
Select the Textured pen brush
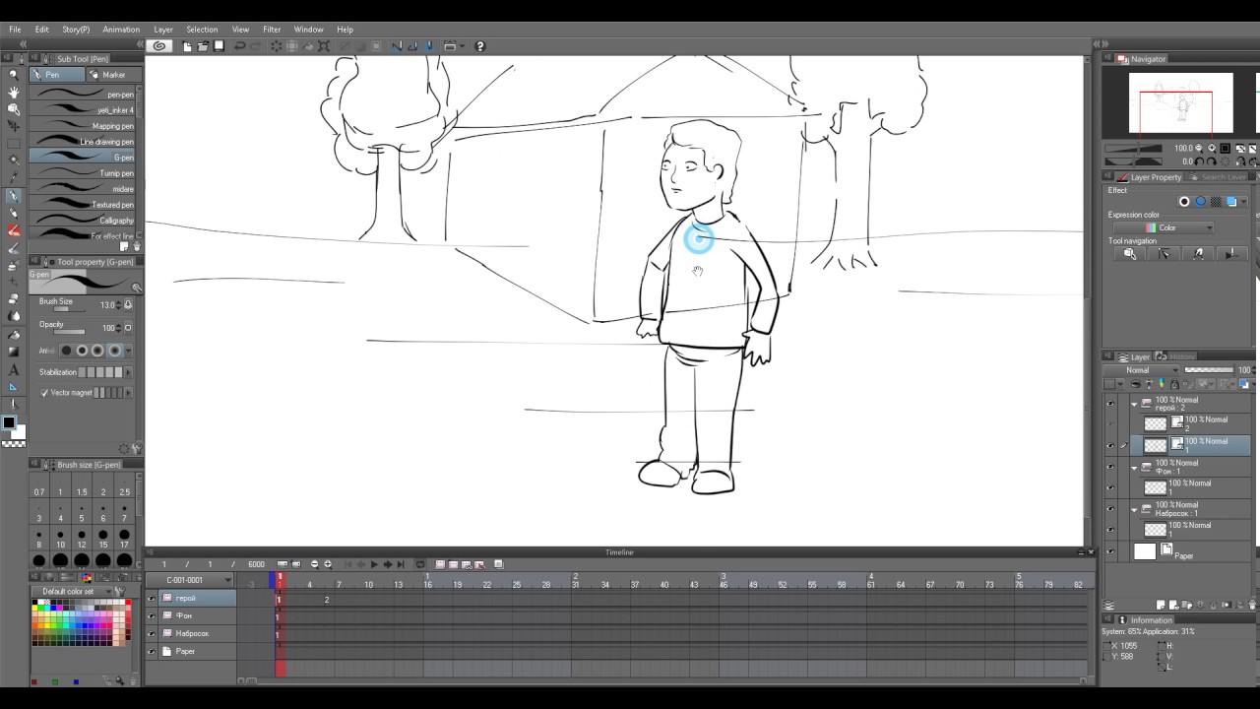83,205
